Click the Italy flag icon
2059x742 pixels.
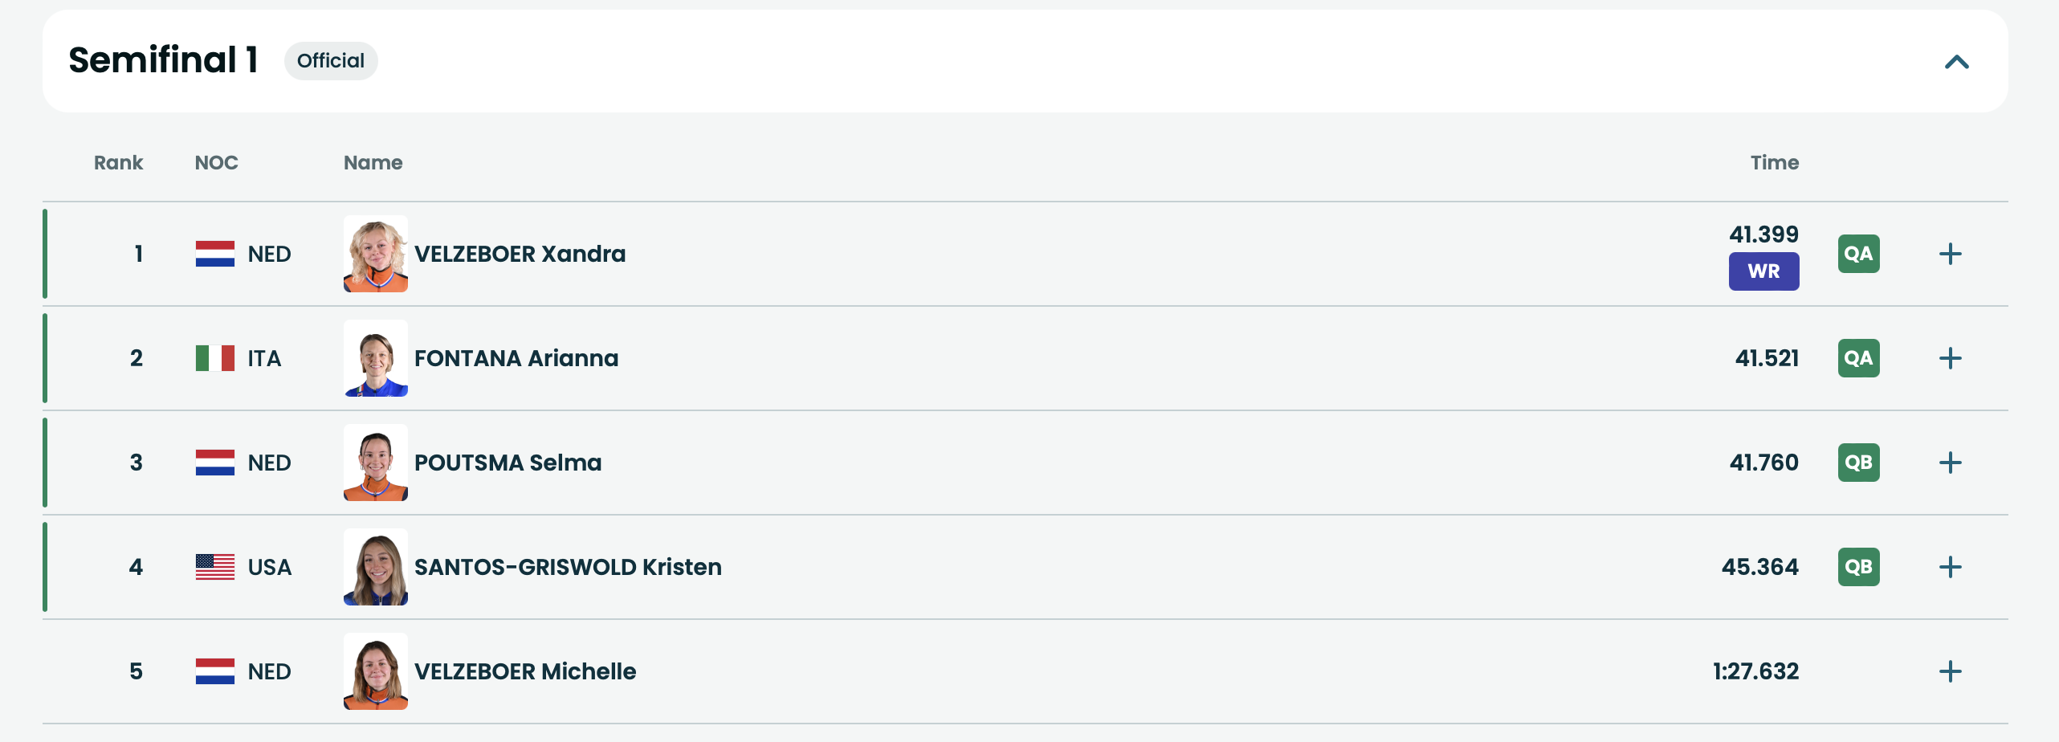pyautogui.click(x=215, y=358)
